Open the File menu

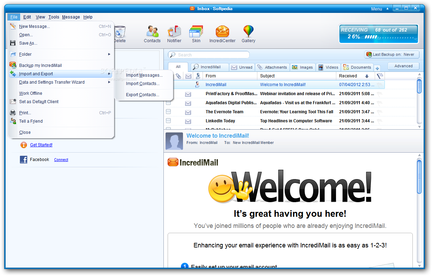[14, 17]
